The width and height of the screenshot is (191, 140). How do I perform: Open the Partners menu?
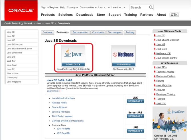click(147, 15)
